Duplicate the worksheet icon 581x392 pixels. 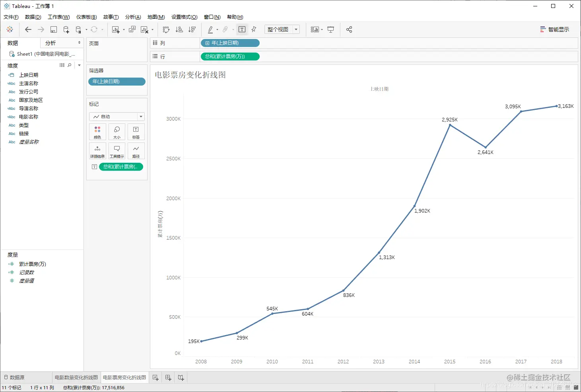tap(132, 29)
